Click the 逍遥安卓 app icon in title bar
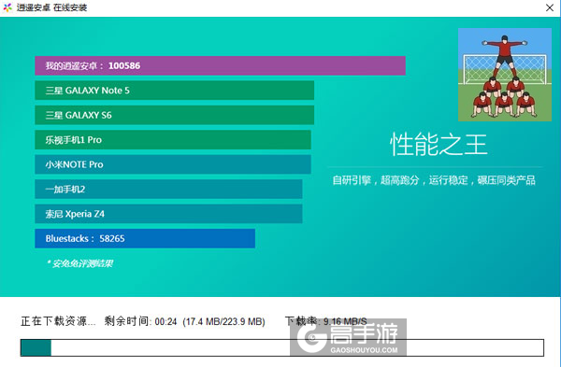 coord(7,7)
